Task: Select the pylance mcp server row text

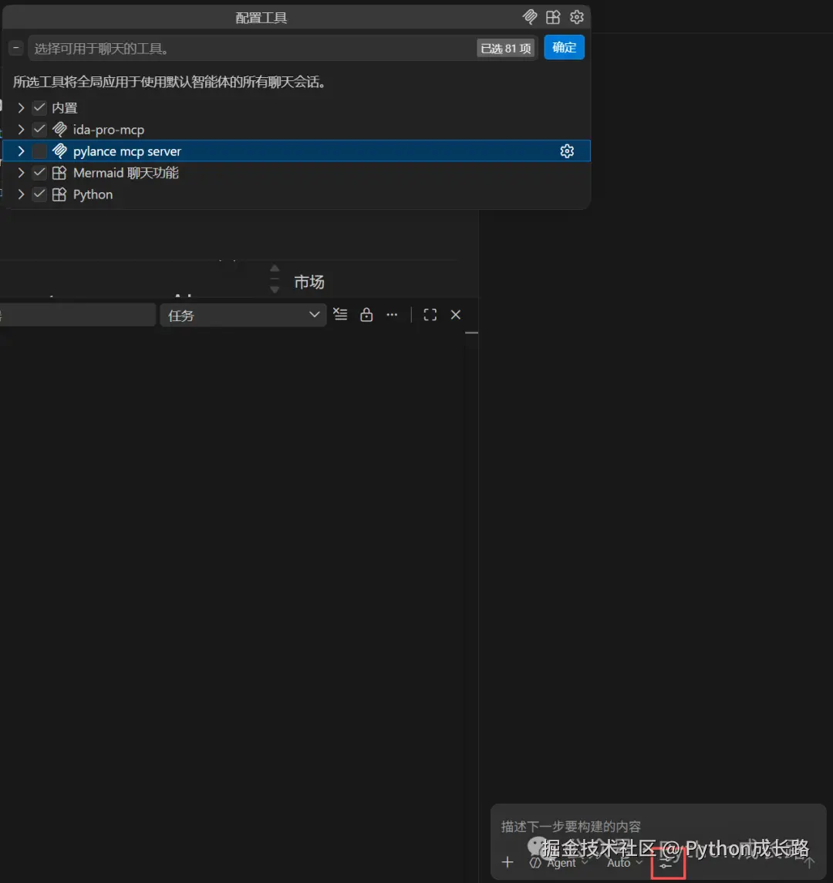Action: click(127, 151)
